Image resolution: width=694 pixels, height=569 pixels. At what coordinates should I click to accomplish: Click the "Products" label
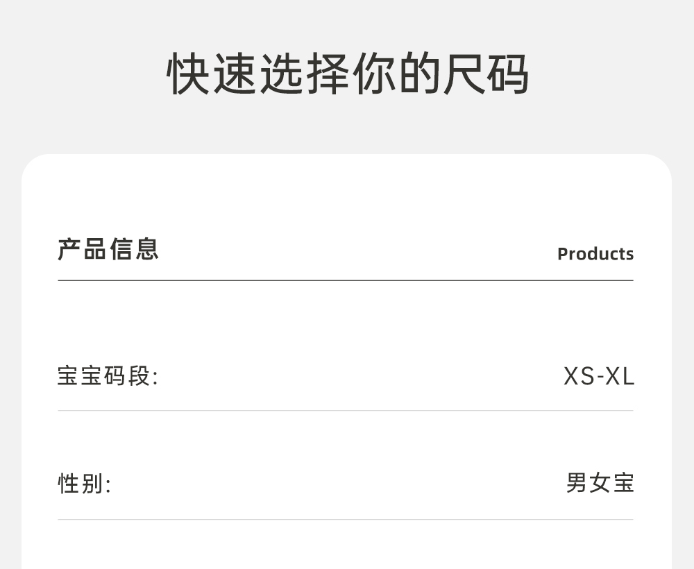595,254
